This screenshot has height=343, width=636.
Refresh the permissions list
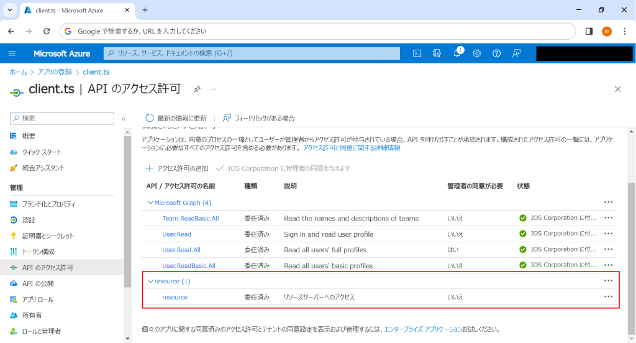click(x=176, y=118)
